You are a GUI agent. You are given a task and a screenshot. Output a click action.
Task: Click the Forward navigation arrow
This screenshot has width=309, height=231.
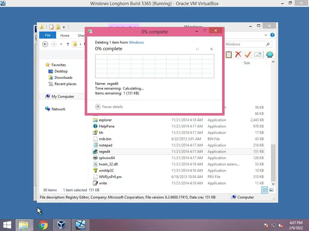(54, 44)
